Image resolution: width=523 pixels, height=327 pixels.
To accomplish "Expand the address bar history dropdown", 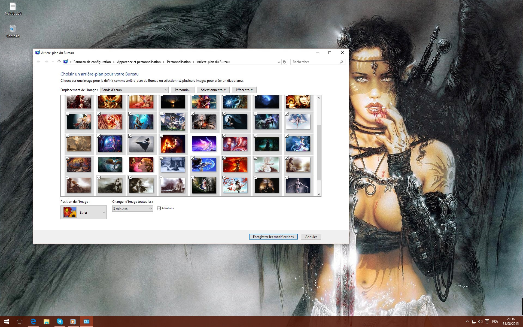I will 279,62.
